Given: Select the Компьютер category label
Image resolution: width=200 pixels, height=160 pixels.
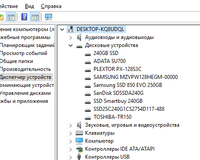Looking at the screenshot, I should pyautogui.click(x=99, y=141).
